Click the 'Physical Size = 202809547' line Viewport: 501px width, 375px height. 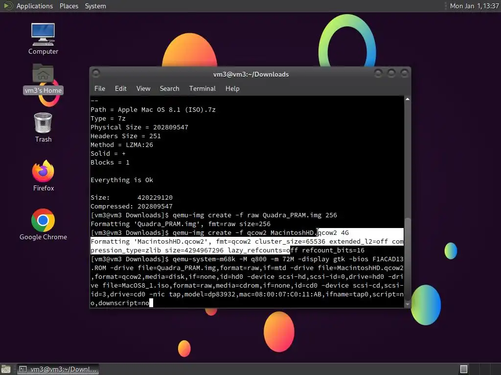point(139,127)
